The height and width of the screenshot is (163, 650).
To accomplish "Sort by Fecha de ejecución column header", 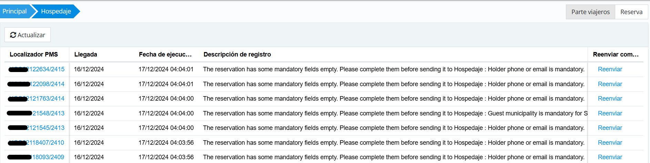I will [x=165, y=54].
